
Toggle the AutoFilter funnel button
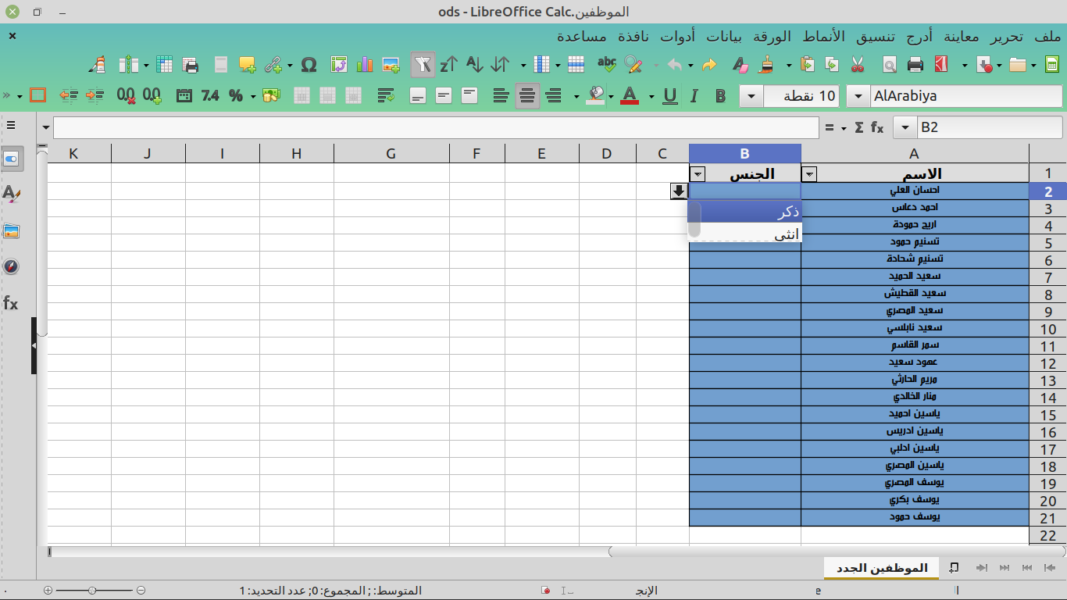click(423, 65)
